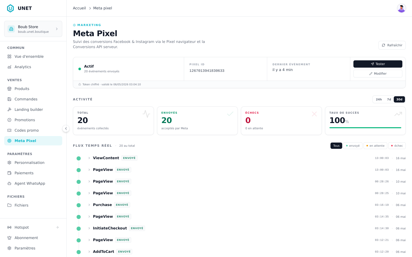Screen dimensions: 412x257
Task: Open Agent WhatsApp robot icon
Action: coord(9,183)
